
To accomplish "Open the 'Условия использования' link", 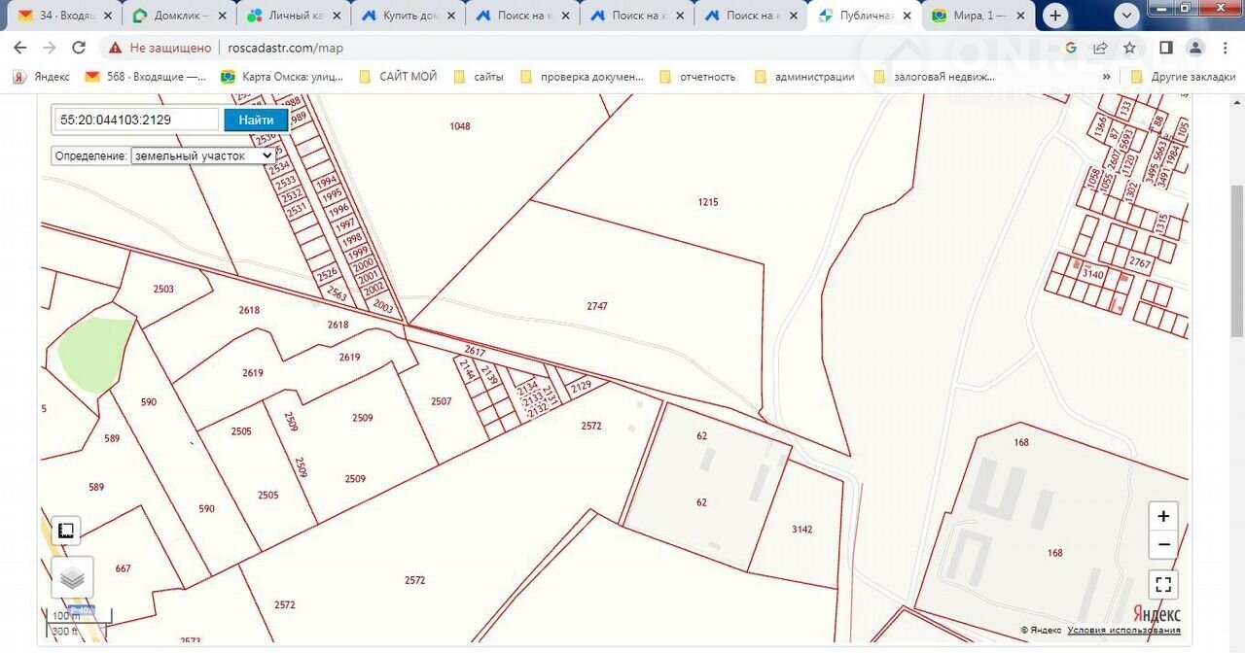I will (1123, 630).
